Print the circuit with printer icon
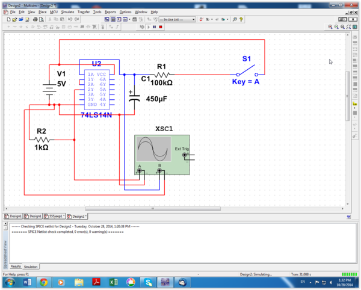Viewport: 361px width, 290px height. point(35,19)
